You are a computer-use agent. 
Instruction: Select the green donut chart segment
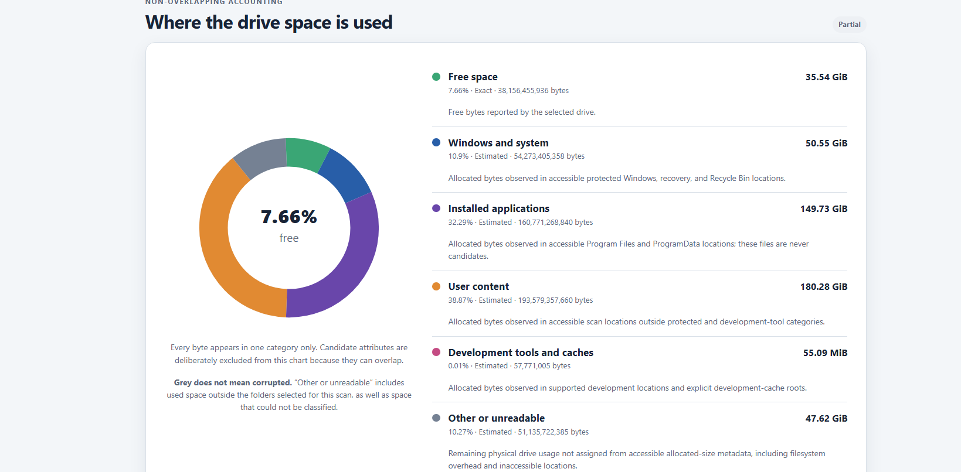[x=306, y=154]
